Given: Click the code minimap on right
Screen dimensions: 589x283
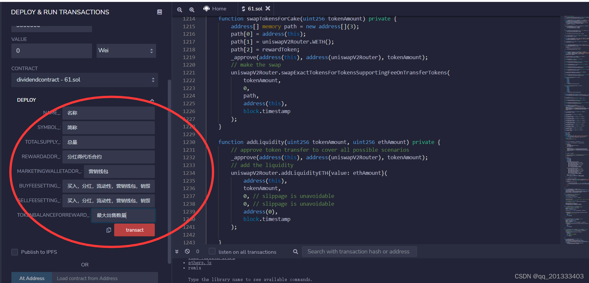Looking at the screenshot, I should [x=576, y=130].
